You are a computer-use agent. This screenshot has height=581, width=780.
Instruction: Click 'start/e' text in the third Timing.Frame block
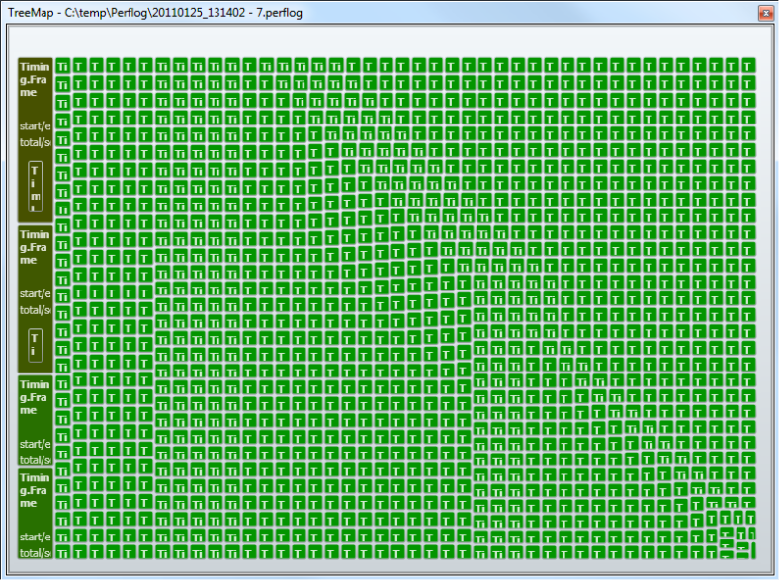(35, 444)
